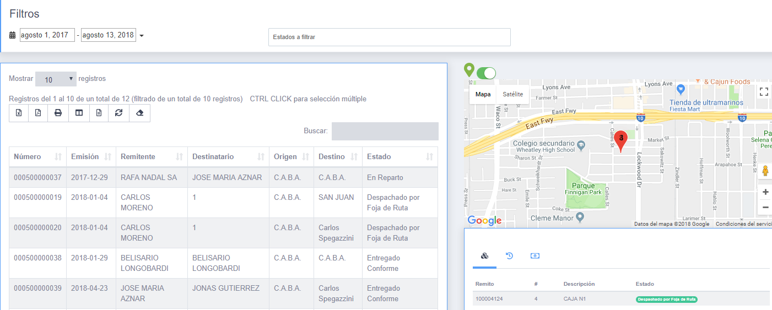Click the Buscar search field
This screenshot has height=310, width=772.
click(385, 131)
